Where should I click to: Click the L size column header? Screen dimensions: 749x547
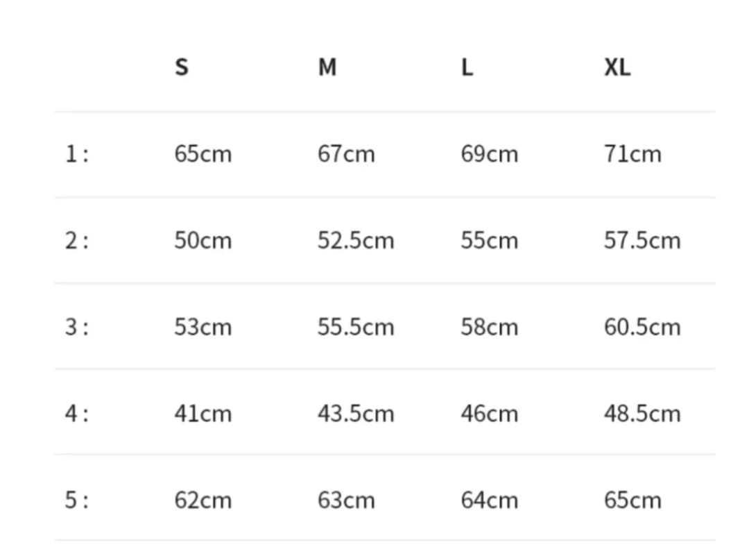coord(467,67)
